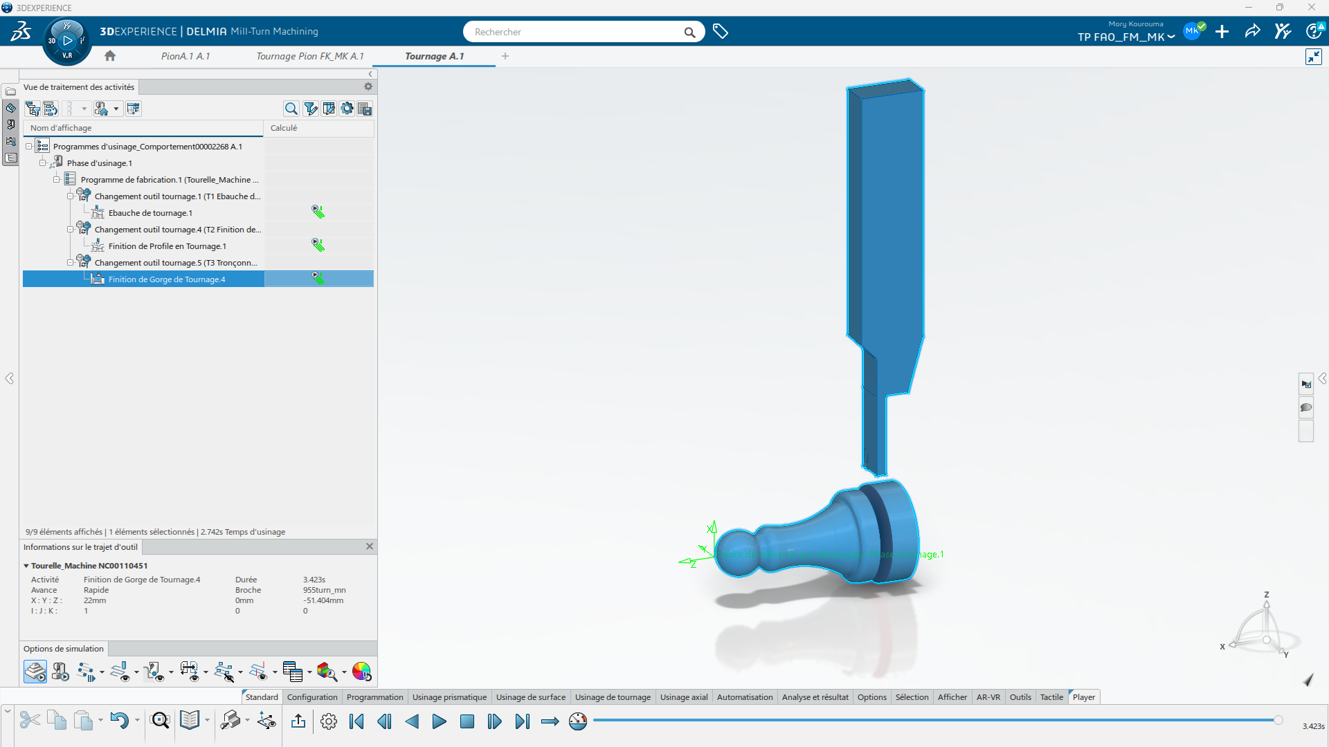Open the TP FAO_FM_MK collaborative space dropdown

pyautogui.click(x=1126, y=37)
